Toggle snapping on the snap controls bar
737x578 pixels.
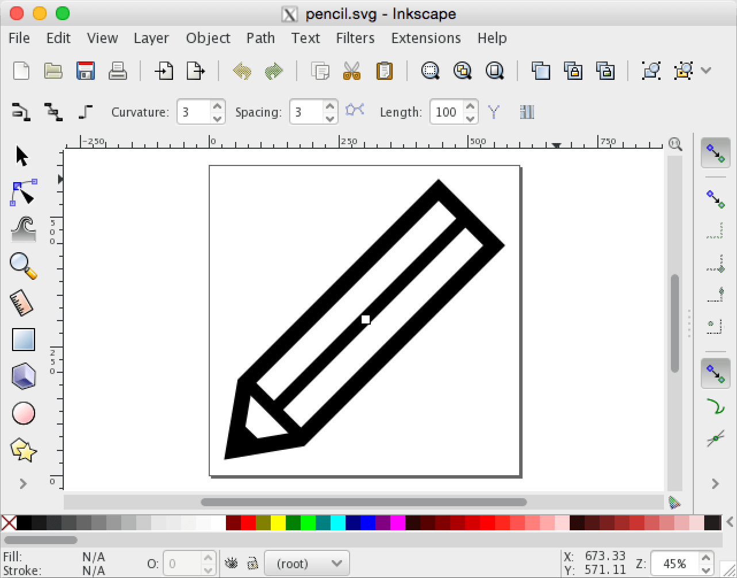coord(715,153)
